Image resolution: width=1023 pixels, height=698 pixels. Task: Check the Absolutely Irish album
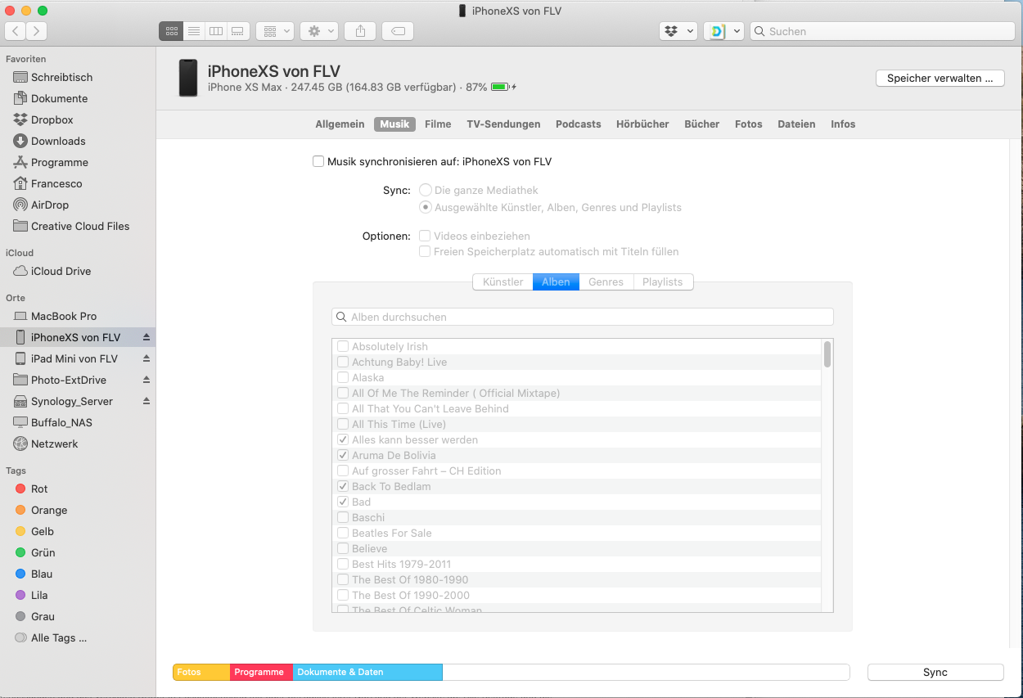pos(343,346)
